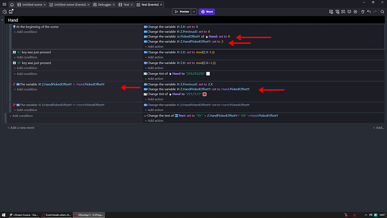This screenshot has width=387, height=218.
Task: Click Change tint of Hand to "221;11;11"
Action: [x=175, y=94]
